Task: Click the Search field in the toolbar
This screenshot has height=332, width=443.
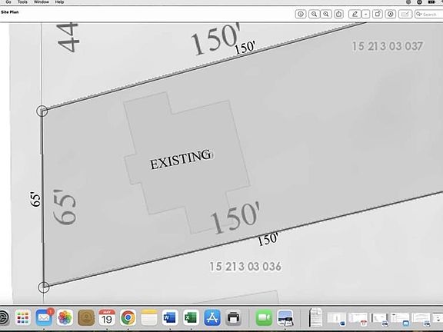Action: (x=428, y=14)
